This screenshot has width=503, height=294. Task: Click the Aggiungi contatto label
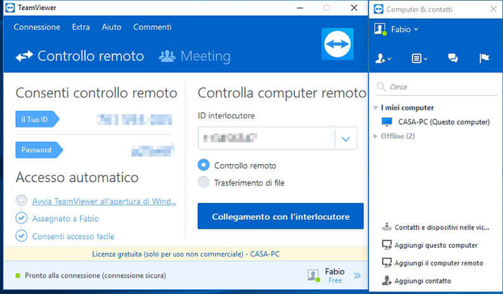423,281
